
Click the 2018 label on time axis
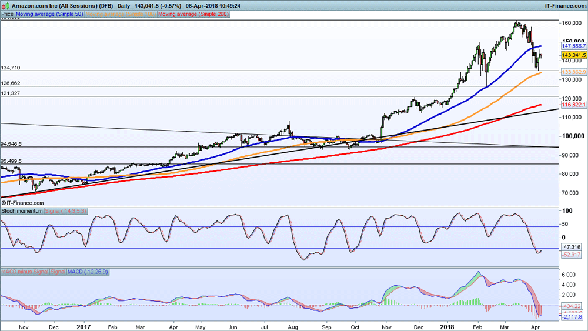(447, 327)
